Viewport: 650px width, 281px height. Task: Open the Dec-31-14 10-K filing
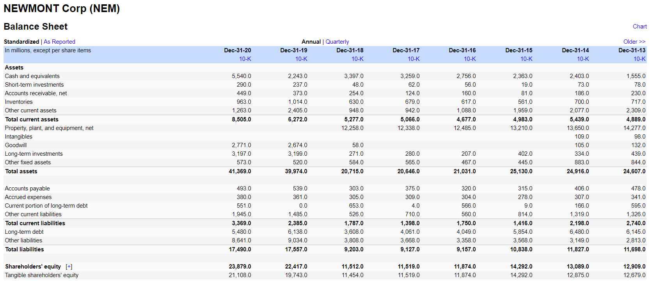click(583, 59)
